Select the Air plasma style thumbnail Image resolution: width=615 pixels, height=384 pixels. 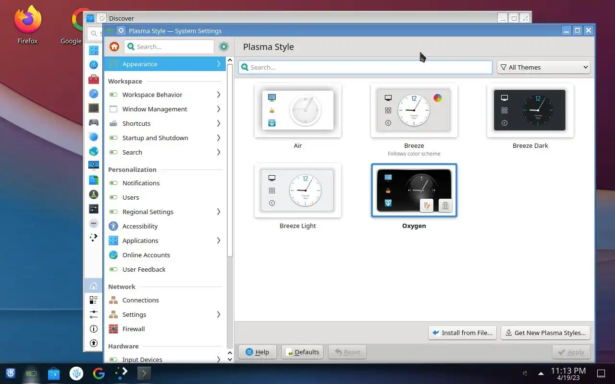coord(298,110)
